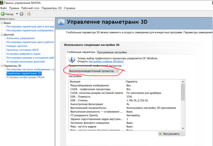The height and width of the screenshot is (146, 213).
Task: Open the Справка menu
Action: tap(69, 8)
